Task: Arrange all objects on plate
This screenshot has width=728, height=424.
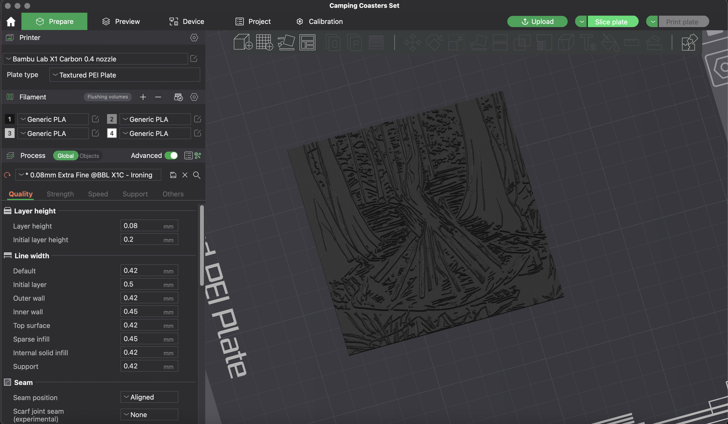Action: coord(308,42)
